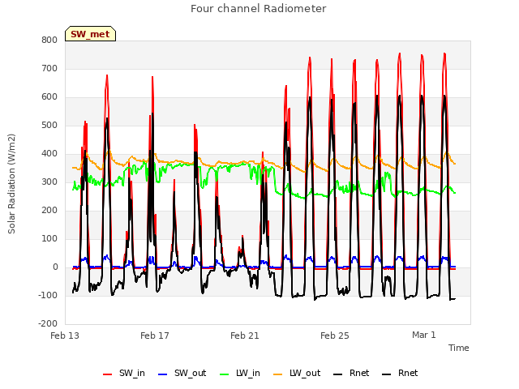
Task: Click the 100 y-axis tick label
Action: 49,239
